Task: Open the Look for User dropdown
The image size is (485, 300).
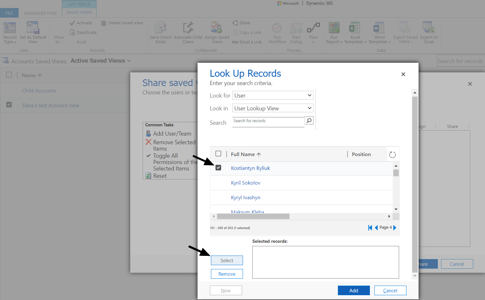Action: [273, 95]
